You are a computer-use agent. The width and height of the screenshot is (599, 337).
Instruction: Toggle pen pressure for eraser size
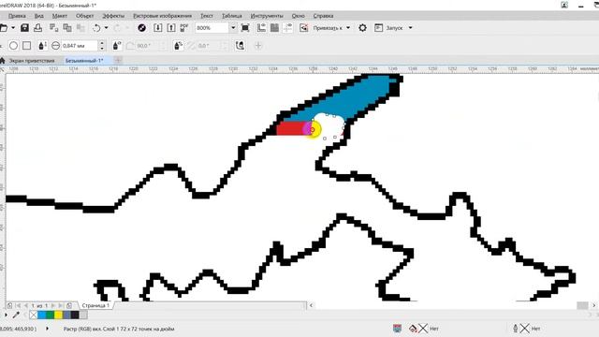pos(42,46)
